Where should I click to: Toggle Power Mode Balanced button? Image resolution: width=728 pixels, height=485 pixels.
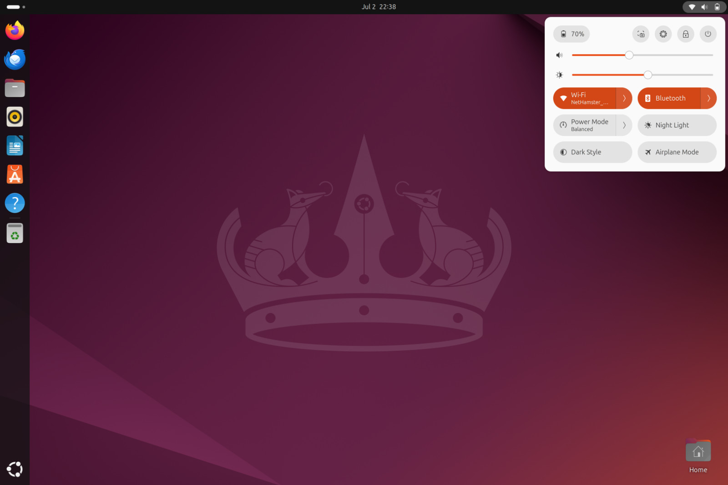[x=585, y=125]
